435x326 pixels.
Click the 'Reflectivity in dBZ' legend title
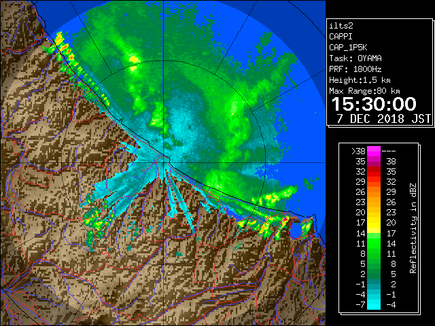(x=413, y=228)
